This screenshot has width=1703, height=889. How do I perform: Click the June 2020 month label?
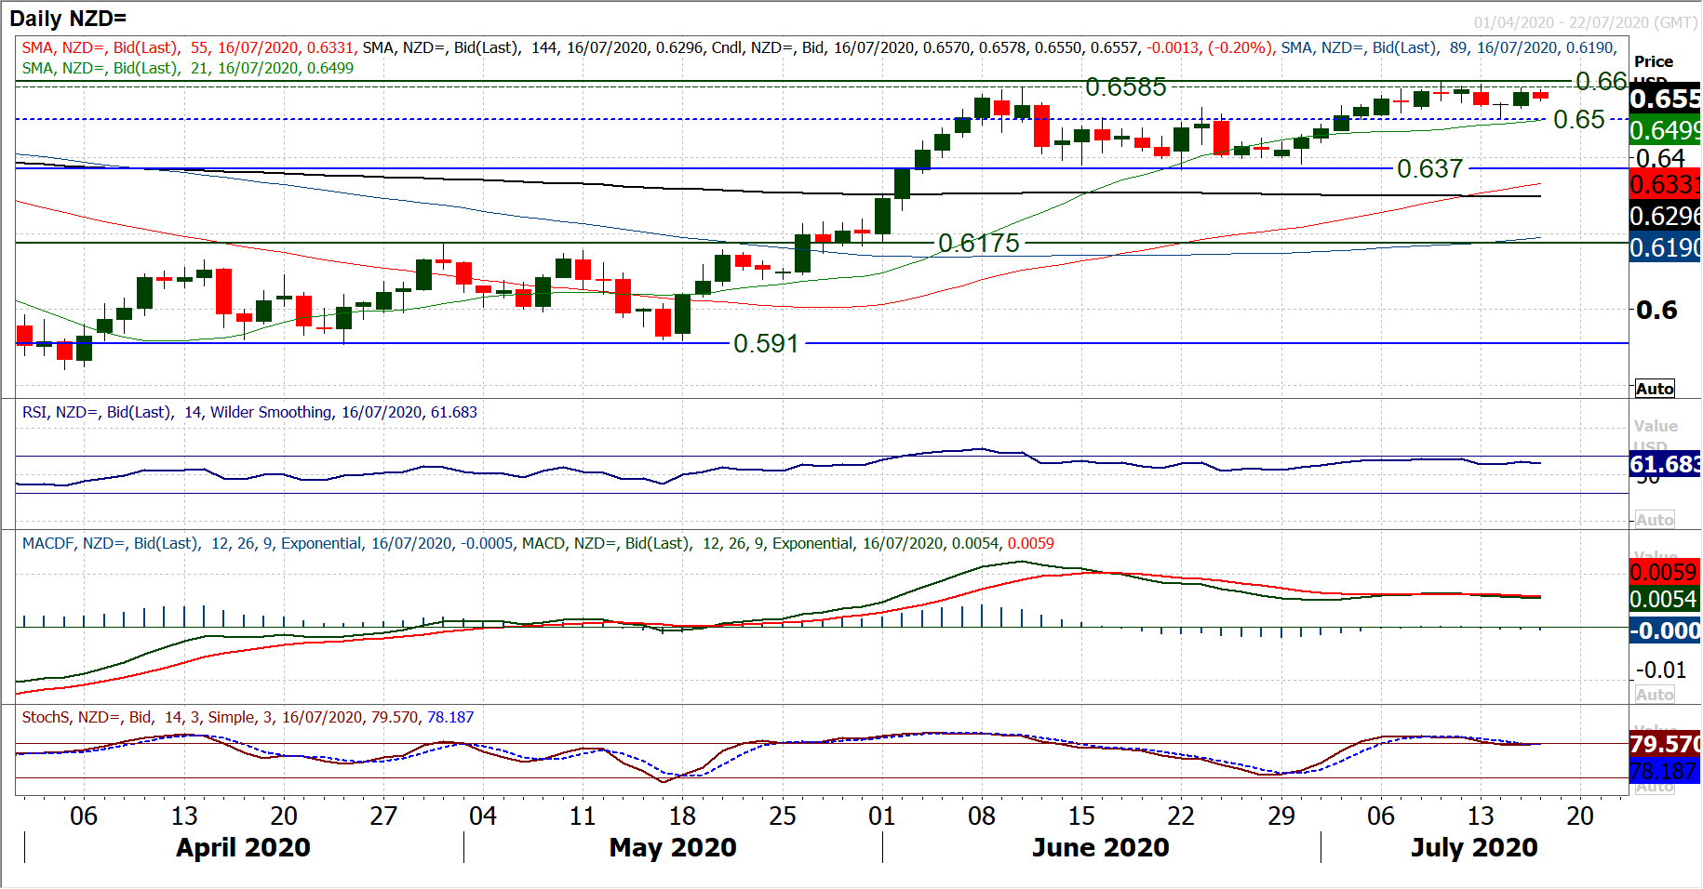[1100, 847]
